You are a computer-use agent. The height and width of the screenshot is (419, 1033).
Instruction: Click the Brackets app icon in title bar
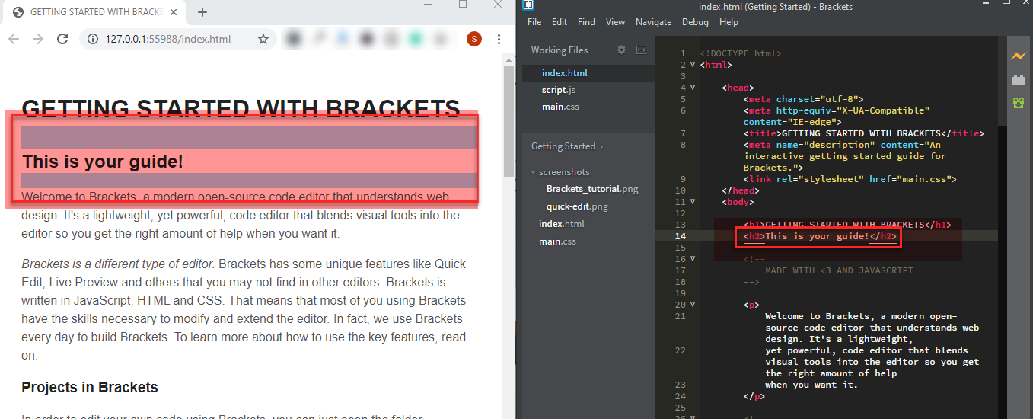528,6
